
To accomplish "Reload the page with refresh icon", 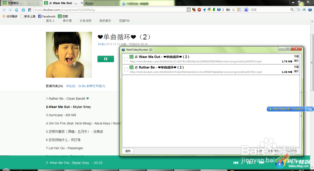I will (17, 10).
